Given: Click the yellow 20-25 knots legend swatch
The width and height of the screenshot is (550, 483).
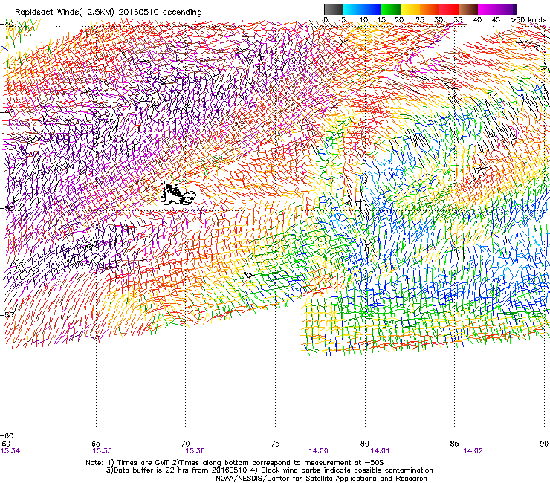Looking at the screenshot, I should pyautogui.click(x=410, y=9).
